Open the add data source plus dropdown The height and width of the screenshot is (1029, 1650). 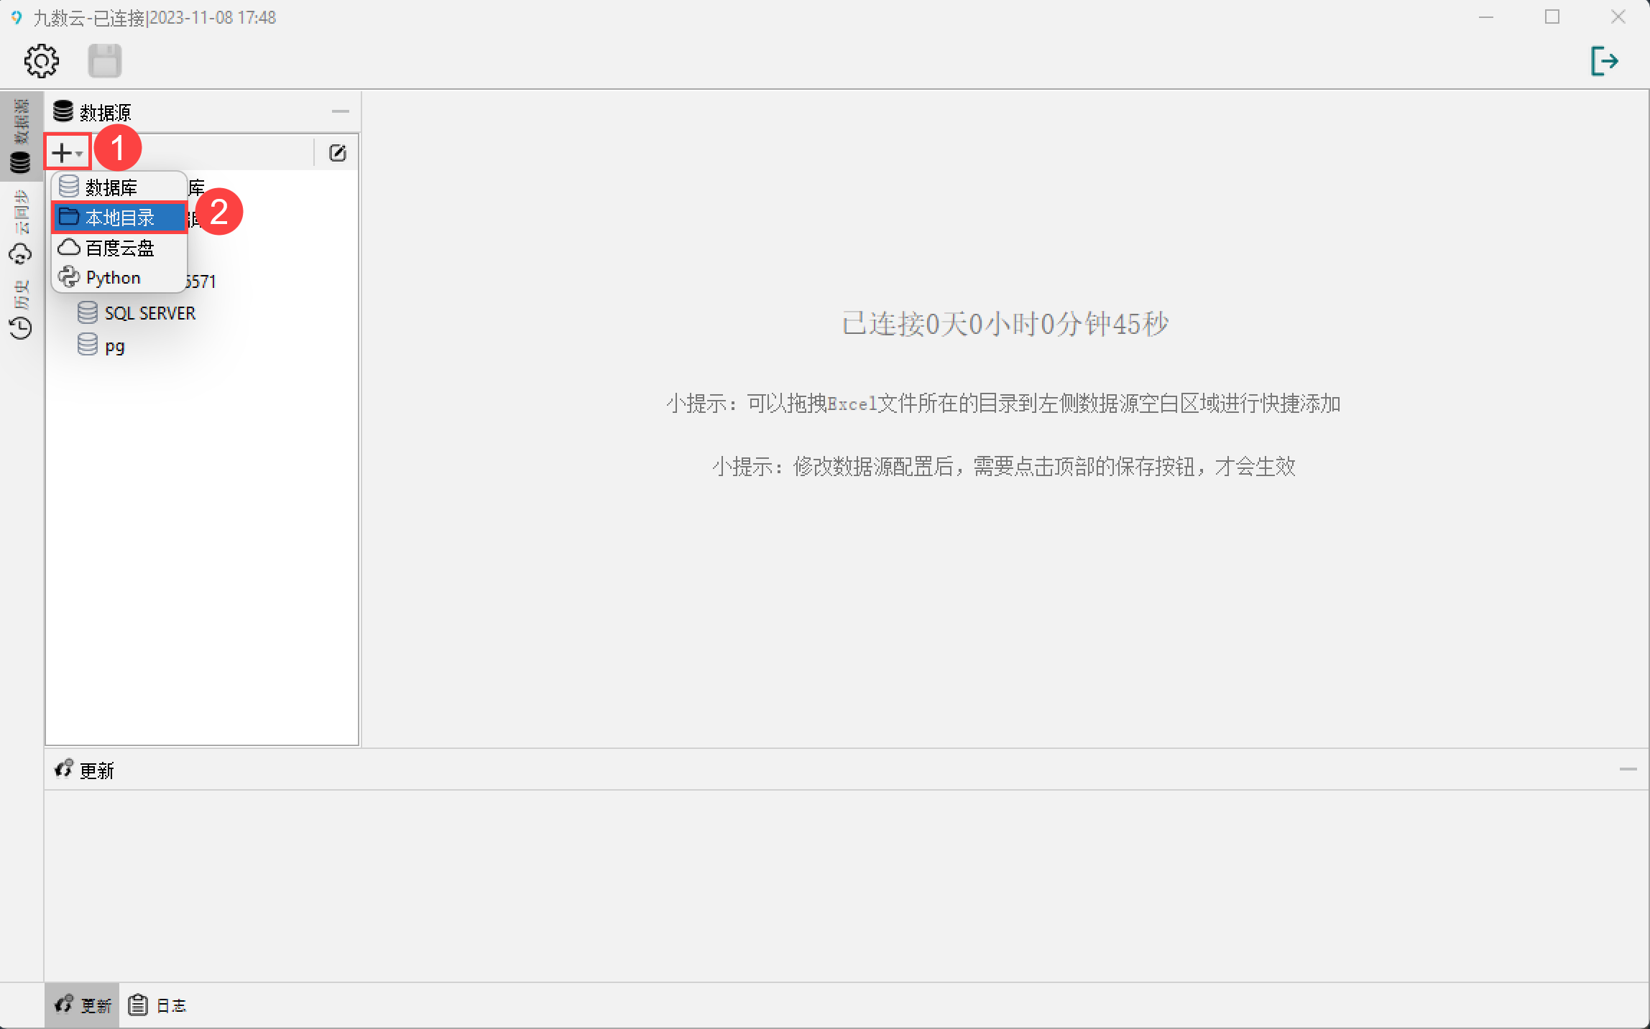point(68,153)
